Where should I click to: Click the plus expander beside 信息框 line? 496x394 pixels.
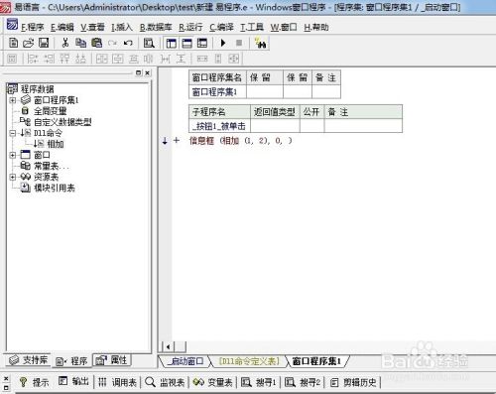177,140
